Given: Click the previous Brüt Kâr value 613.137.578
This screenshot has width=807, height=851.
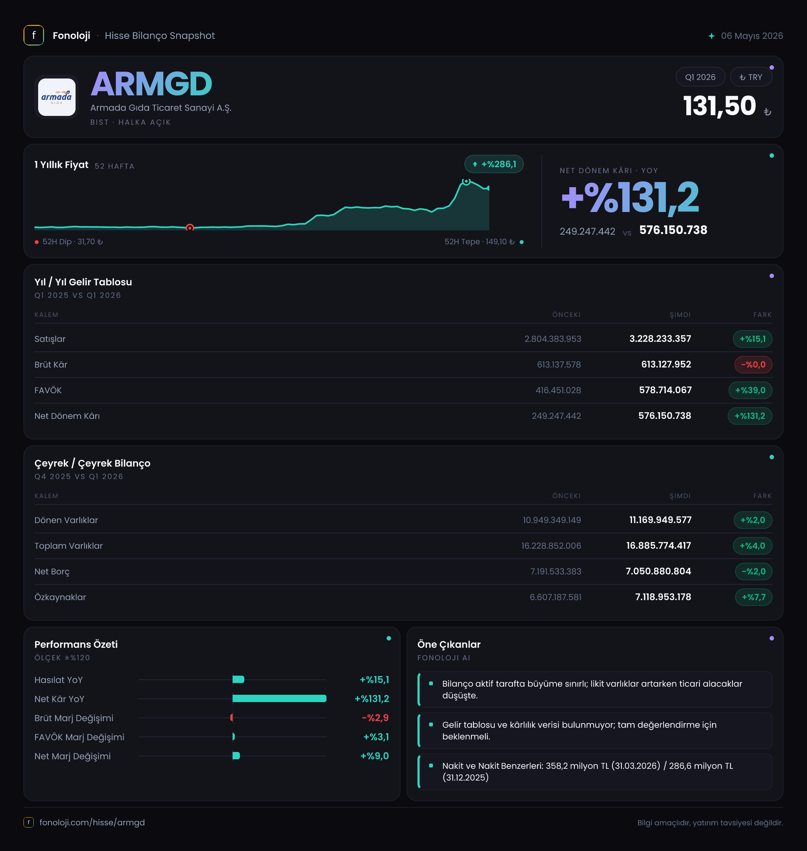Looking at the screenshot, I should click(x=559, y=364).
